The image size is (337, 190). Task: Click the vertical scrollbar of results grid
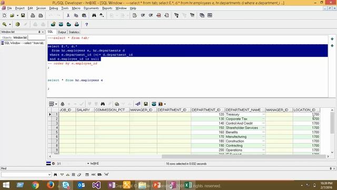332,123
